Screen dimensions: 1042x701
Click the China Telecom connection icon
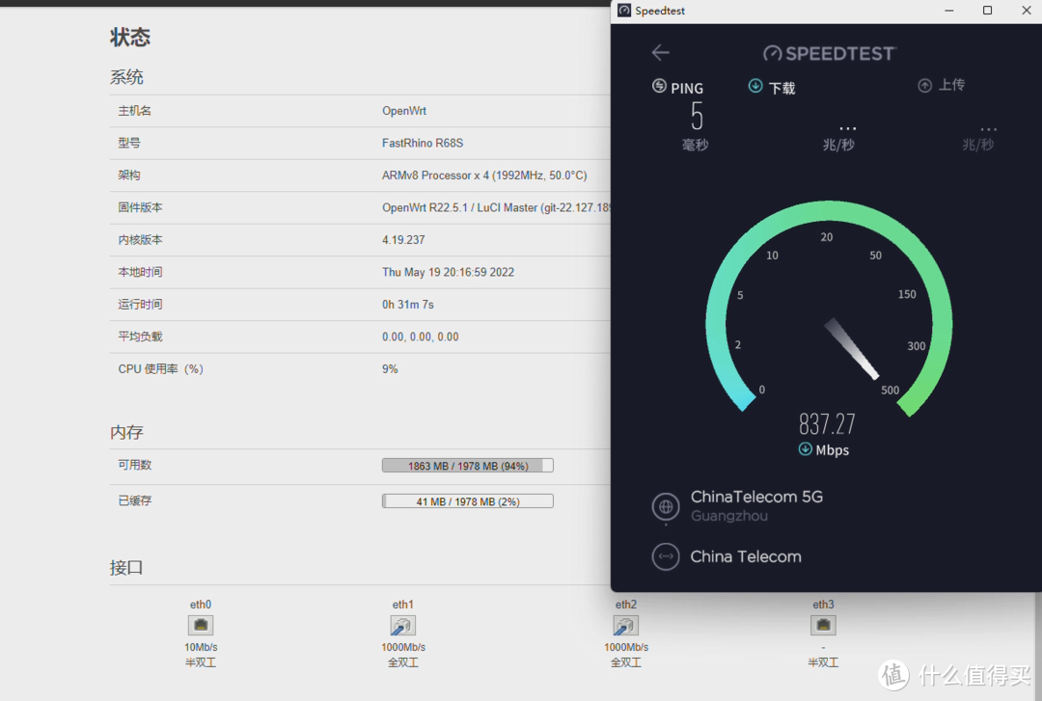(x=665, y=556)
